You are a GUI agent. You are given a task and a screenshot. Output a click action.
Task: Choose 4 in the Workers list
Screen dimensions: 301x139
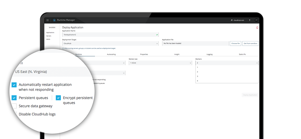coord(227,81)
